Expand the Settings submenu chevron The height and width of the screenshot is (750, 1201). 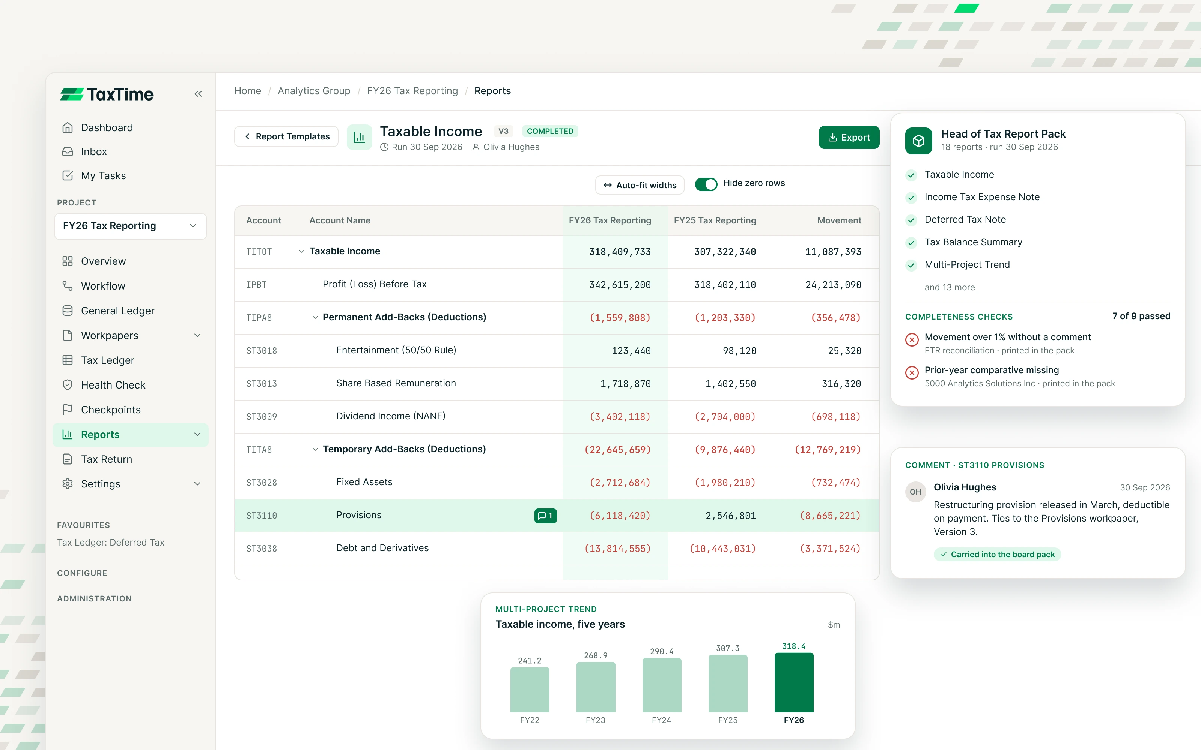point(197,484)
